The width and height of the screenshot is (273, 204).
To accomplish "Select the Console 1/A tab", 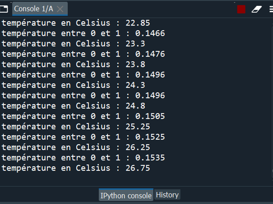I will coord(33,9).
